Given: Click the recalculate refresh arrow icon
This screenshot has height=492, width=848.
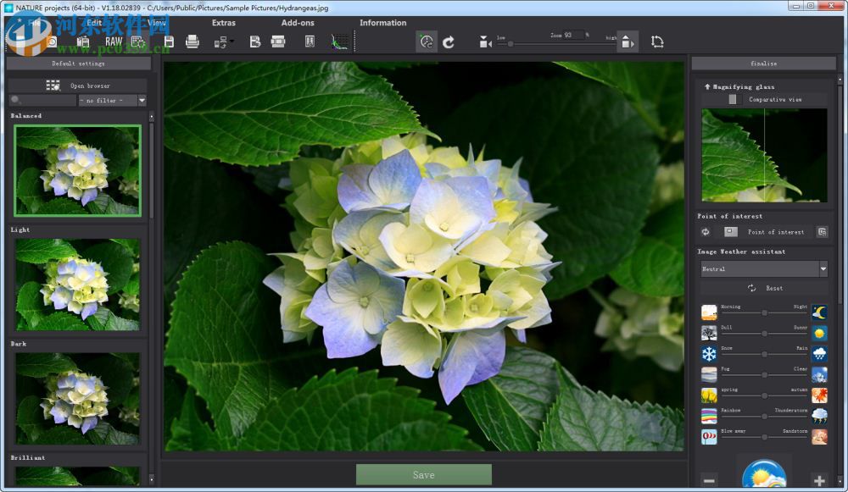Looking at the screenshot, I should pos(449,42).
